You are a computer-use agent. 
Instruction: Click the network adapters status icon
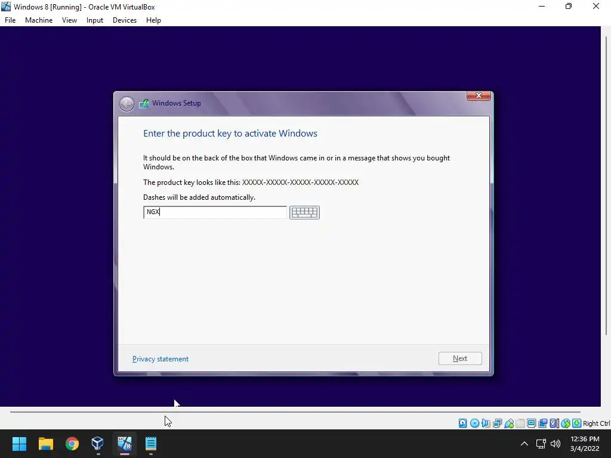pos(497,423)
